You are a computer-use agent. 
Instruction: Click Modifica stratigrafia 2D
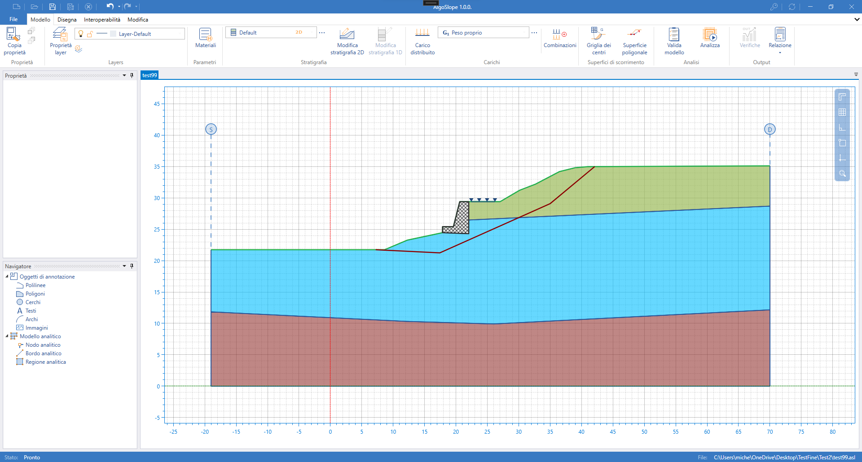347,41
